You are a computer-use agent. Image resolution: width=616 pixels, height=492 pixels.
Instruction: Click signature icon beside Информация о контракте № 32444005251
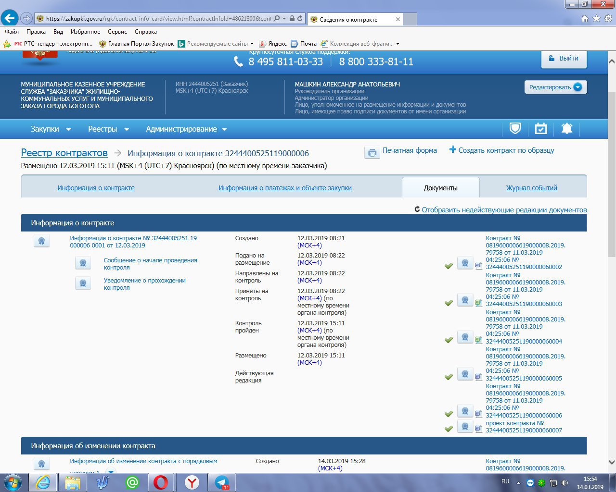41,241
